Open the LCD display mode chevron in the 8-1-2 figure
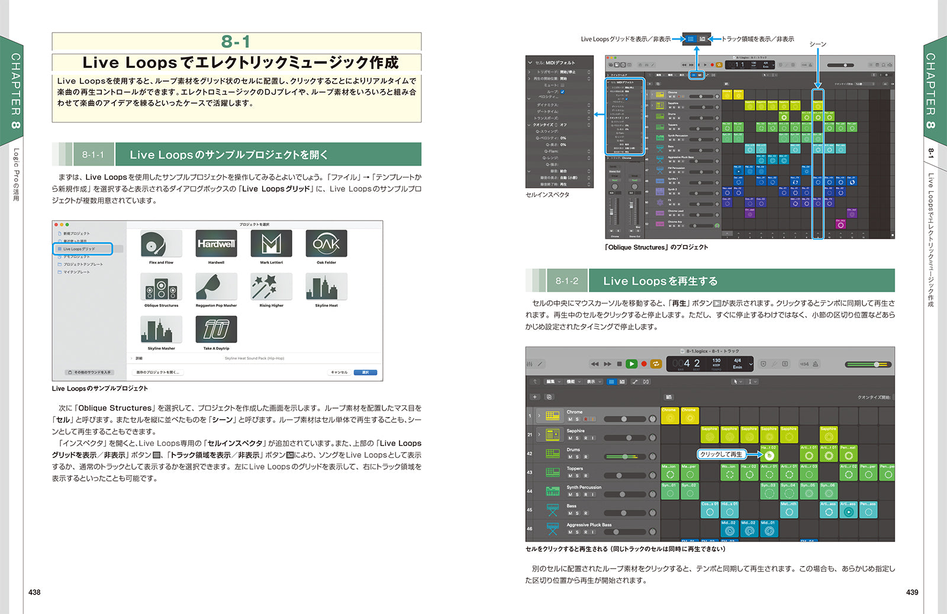Viewport: 947px width, 614px height. pyautogui.click(x=750, y=364)
